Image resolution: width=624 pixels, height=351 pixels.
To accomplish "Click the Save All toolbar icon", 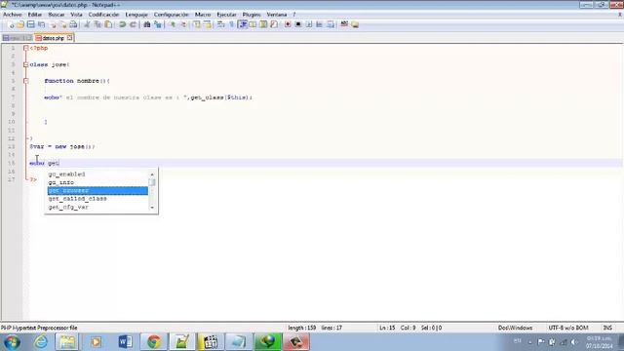I will [41, 24].
